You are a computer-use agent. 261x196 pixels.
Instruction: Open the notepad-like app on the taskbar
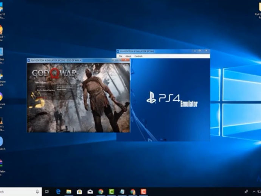click(122, 192)
